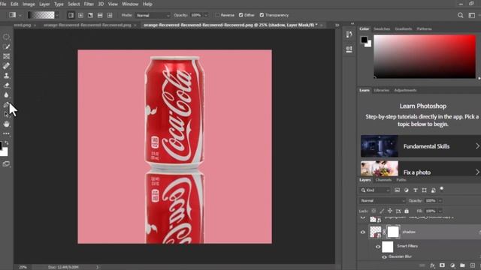Screen dimensions: 481x270
Task: Select the Clone Stamp tool
Action: pyautogui.click(x=6, y=76)
